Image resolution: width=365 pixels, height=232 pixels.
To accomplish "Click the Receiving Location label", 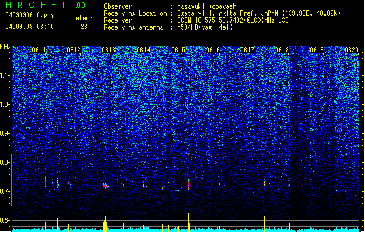I will click(135, 13).
